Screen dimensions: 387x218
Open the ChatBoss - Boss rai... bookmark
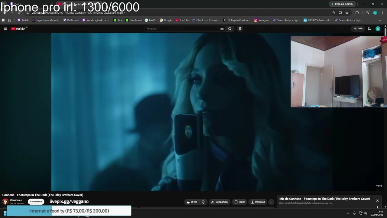point(205,20)
